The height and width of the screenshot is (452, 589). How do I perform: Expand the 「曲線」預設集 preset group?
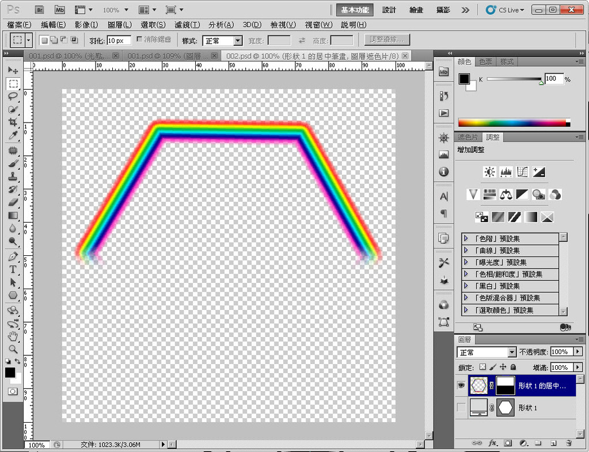point(466,250)
